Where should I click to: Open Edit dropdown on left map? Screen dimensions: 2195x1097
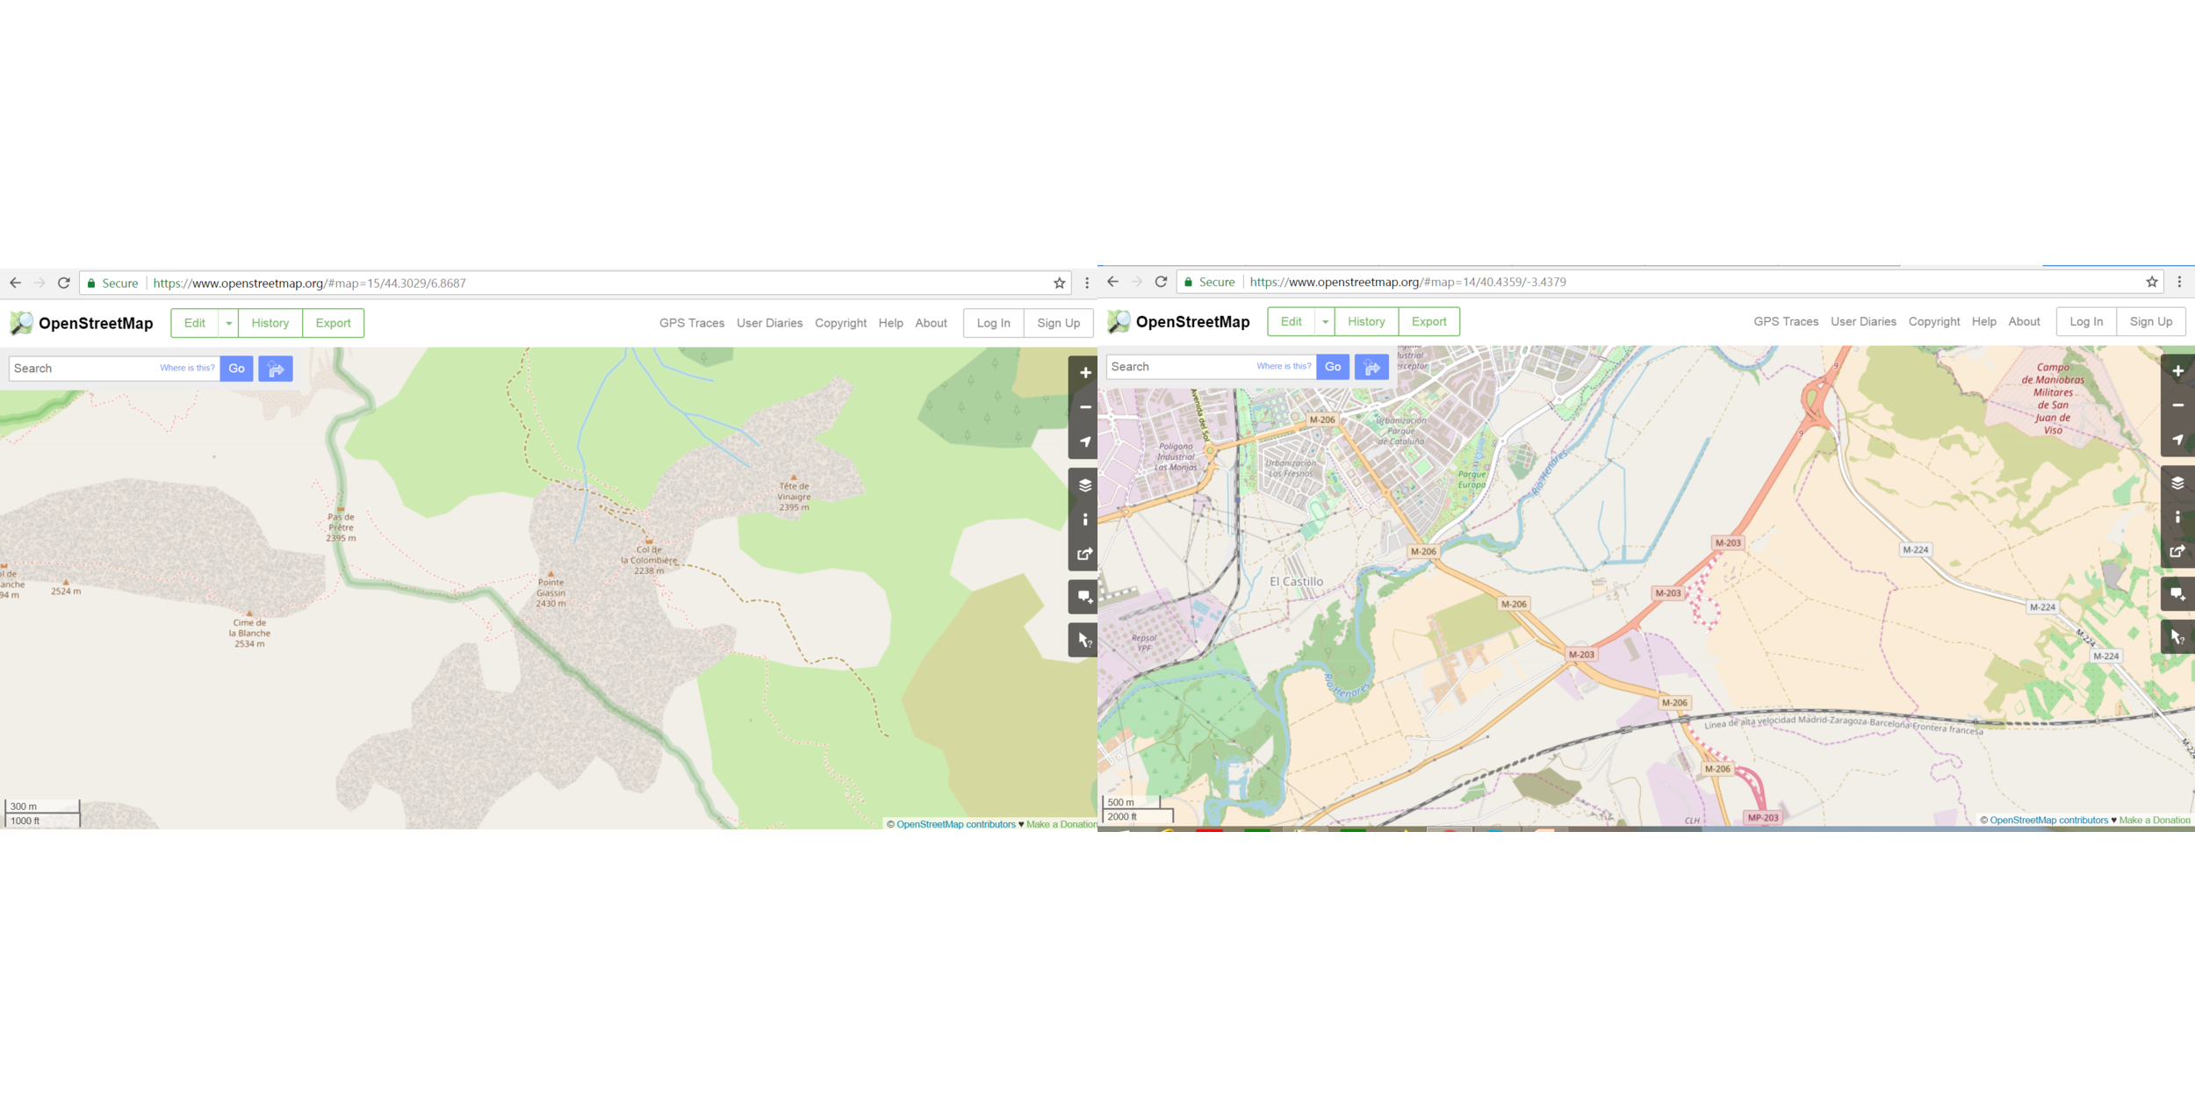click(228, 322)
